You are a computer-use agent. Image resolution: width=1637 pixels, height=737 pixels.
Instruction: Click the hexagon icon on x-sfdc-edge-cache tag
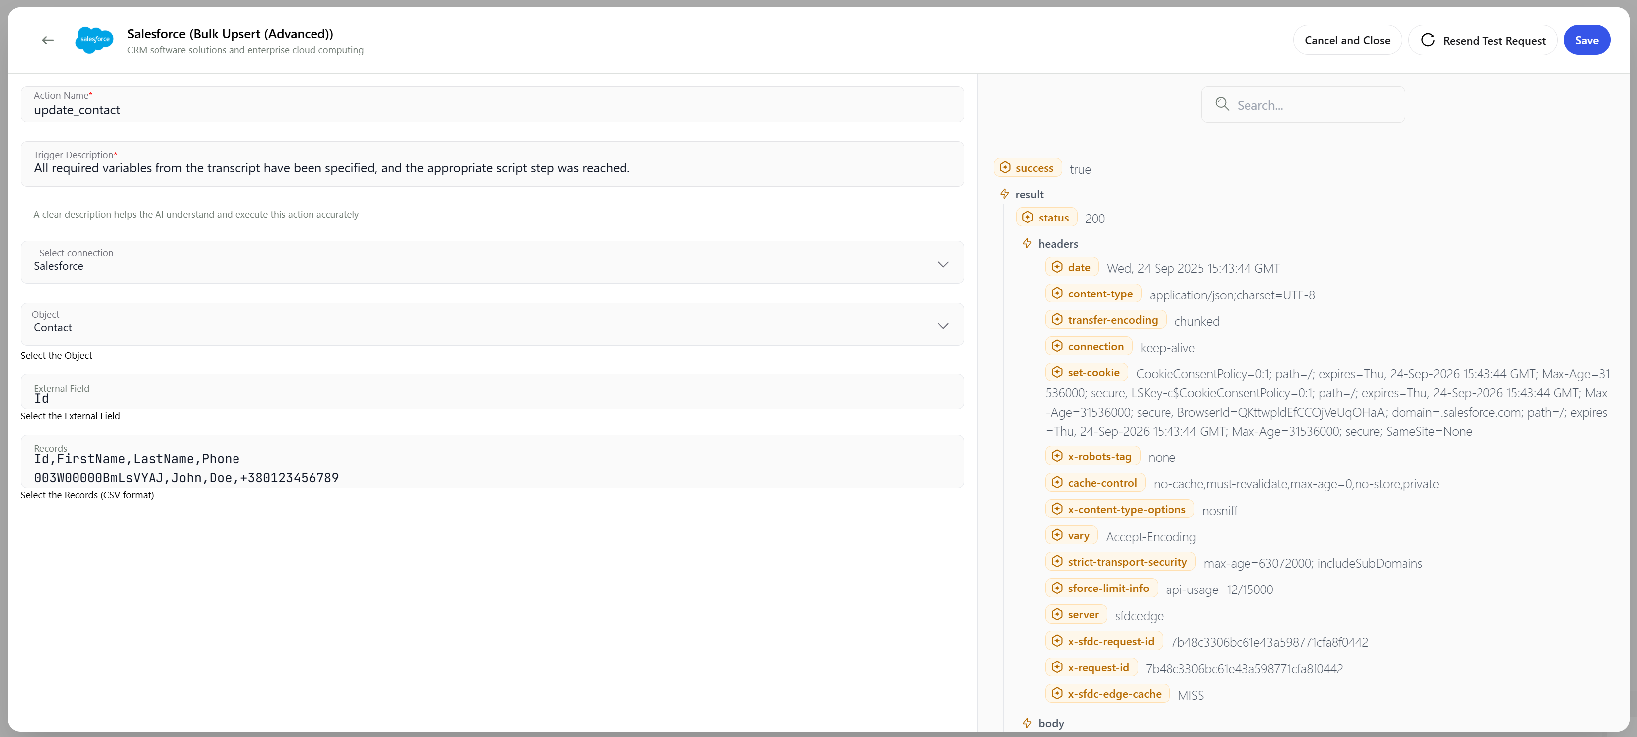1057,694
